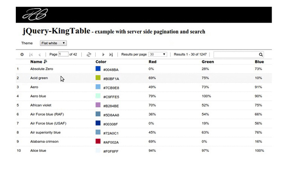Jump to the last page
The width and height of the screenshot is (282, 169).
click(111, 55)
